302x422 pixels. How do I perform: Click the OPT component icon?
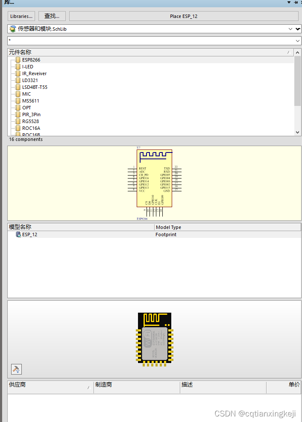point(18,108)
